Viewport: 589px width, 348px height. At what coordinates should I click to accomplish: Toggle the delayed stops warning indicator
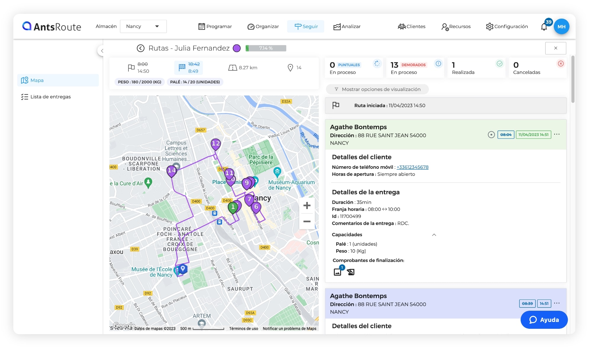pyautogui.click(x=438, y=64)
